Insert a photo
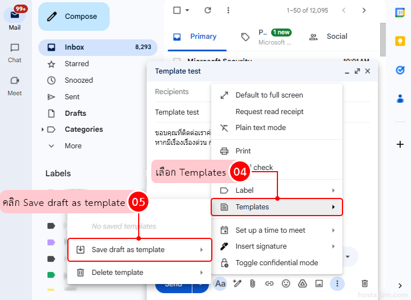411x300 pixels. tap(319, 283)
